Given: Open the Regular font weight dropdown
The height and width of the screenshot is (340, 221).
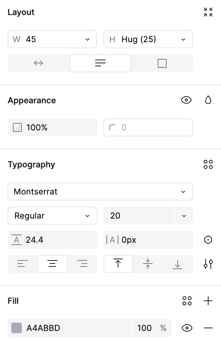Looking at the screenshot, I should click(52, 216).
